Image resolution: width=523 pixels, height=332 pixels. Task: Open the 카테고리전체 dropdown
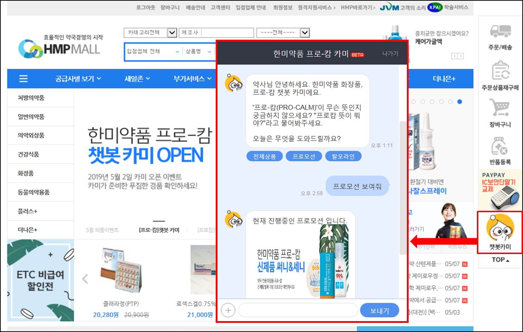[x=150, y=33]
